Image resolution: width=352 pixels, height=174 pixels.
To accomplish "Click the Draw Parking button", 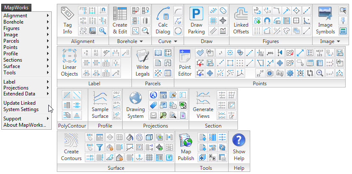I will 196,21.
